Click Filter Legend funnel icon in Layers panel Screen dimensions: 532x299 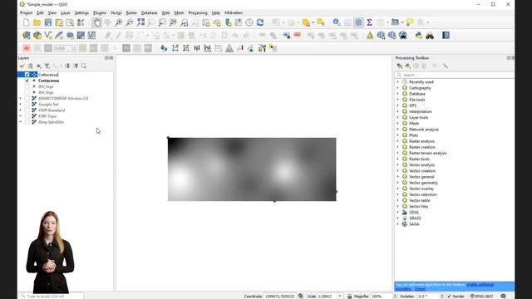(47, 66)
